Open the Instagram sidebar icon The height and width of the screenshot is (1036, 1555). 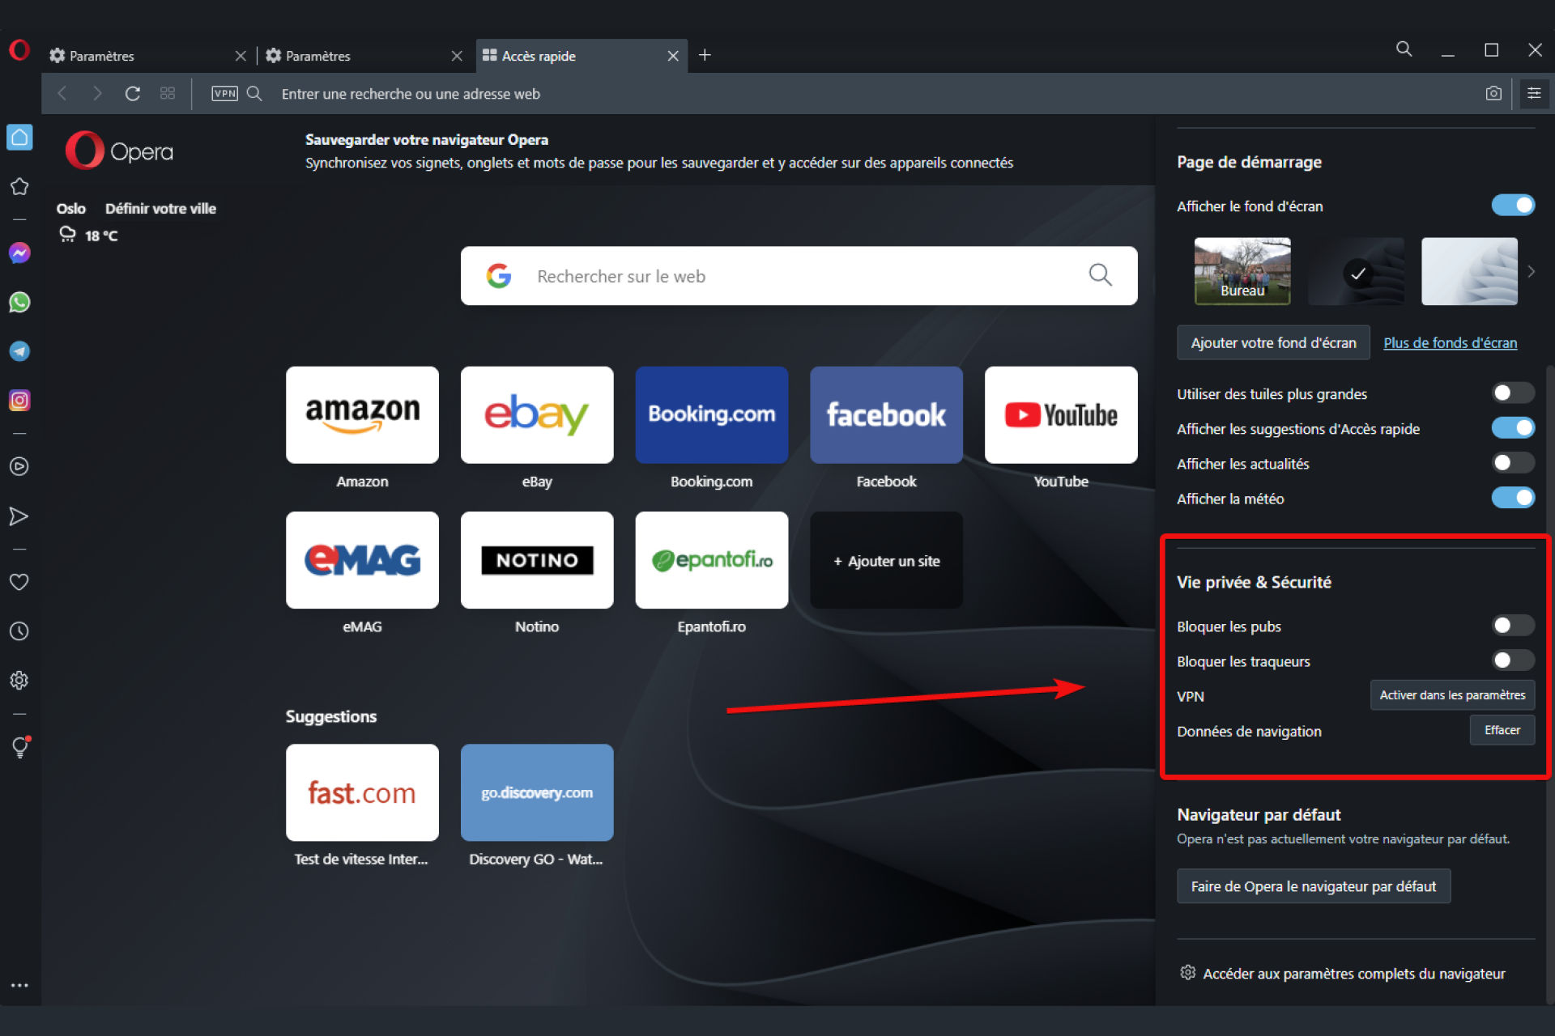(19, 401)
